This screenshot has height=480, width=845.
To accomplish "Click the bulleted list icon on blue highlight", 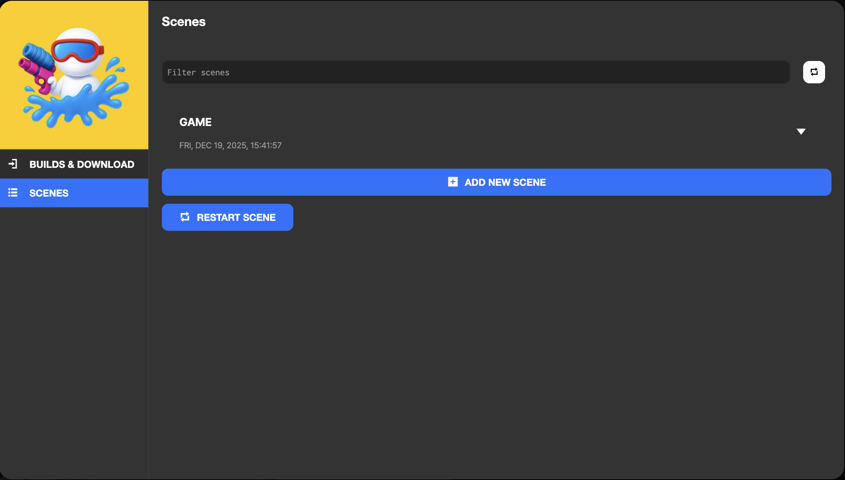I will pos(13,193).
